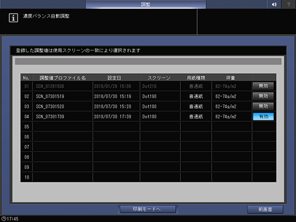Click 62-74g/m2 in row 01

[226, 86]
